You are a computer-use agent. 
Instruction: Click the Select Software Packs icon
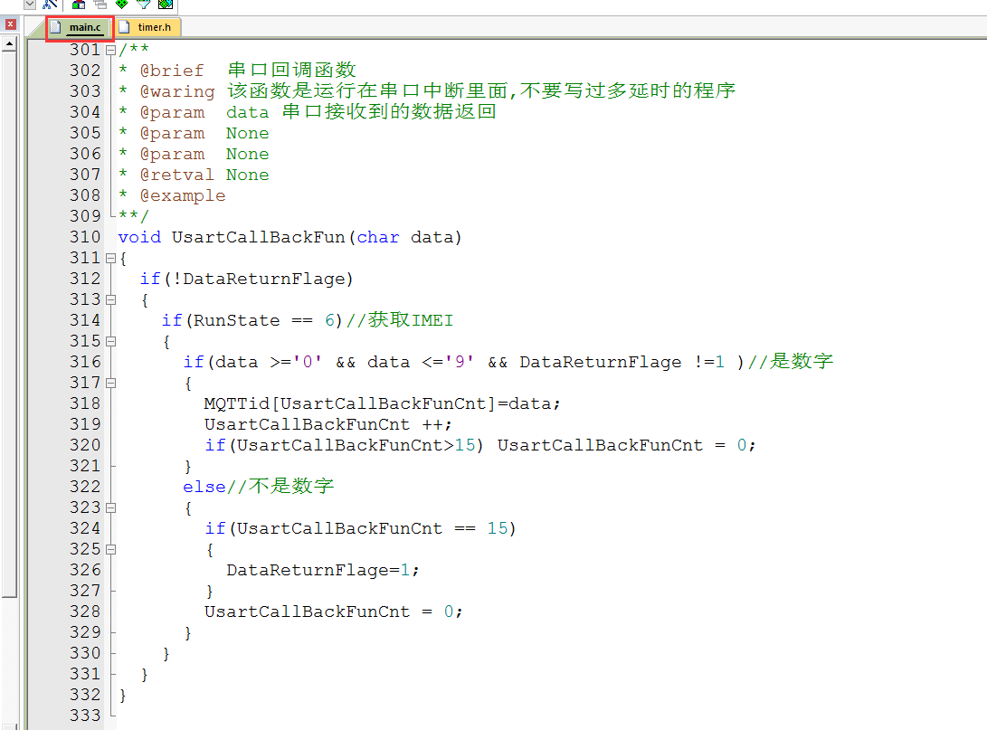(x=143, y=4)
